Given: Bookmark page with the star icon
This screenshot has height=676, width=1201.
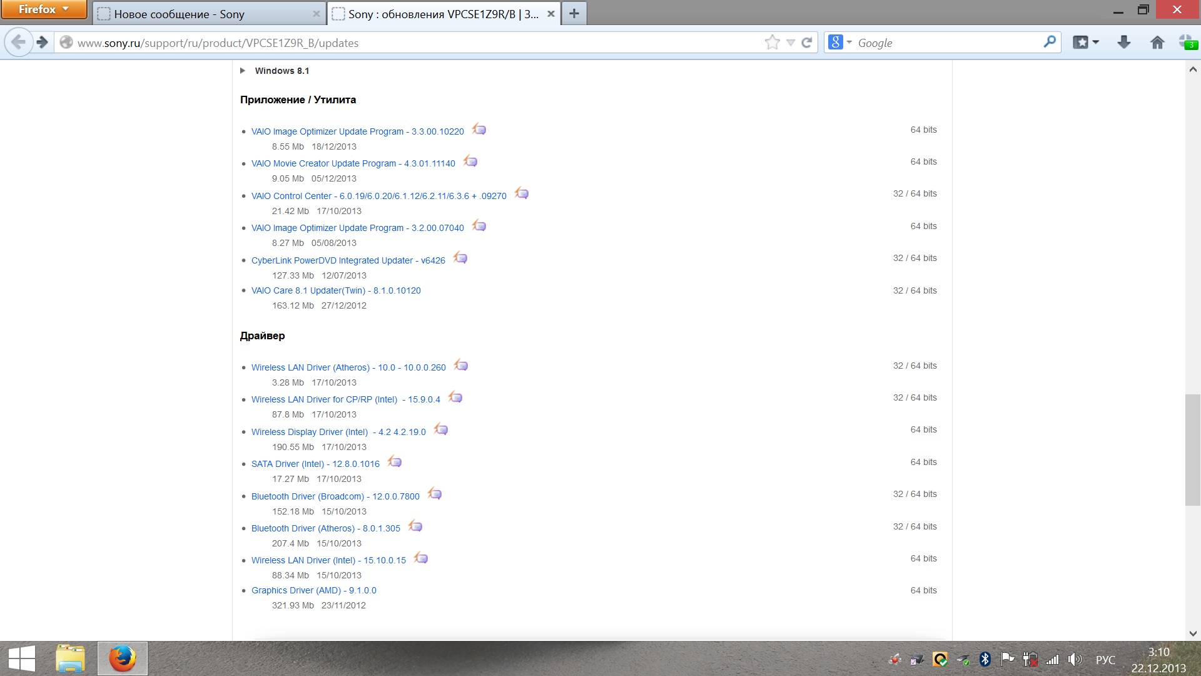Looking at the screenshot, I should tap(772, 43).
